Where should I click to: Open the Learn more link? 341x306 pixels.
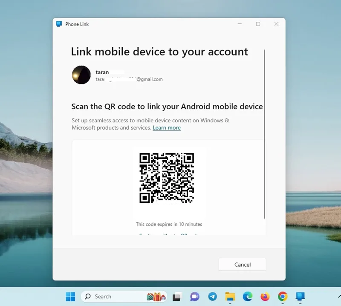(x=167, y=128)
